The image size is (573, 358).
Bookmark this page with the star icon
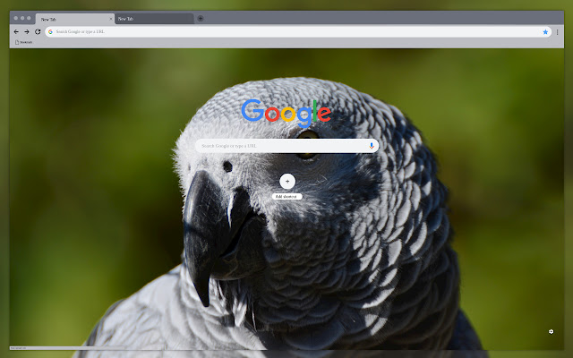545,32
